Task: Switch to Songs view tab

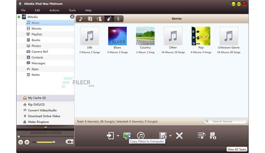Action: (81, 19)
